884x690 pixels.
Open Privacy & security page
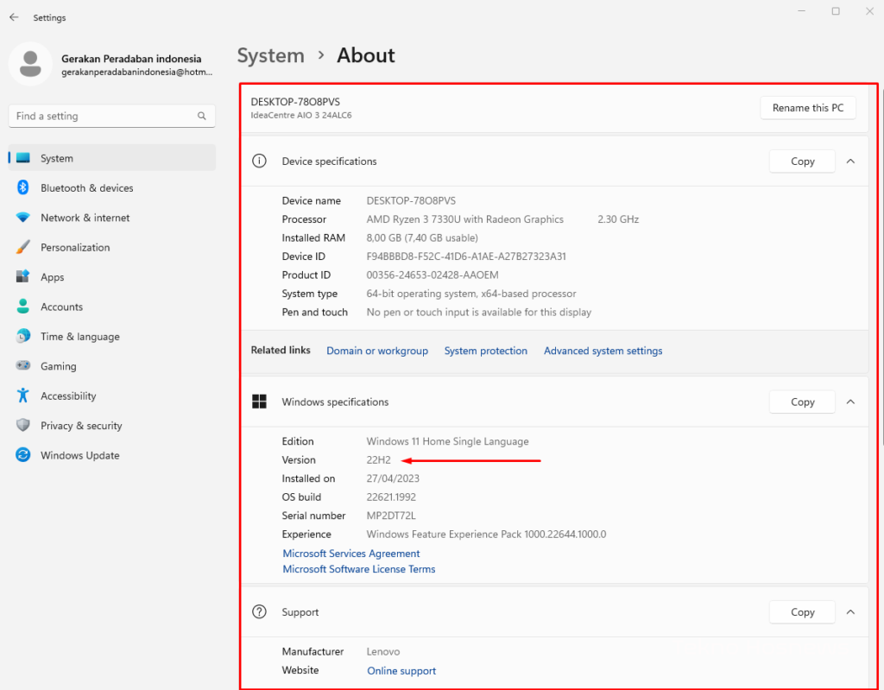tap(111, 426)
